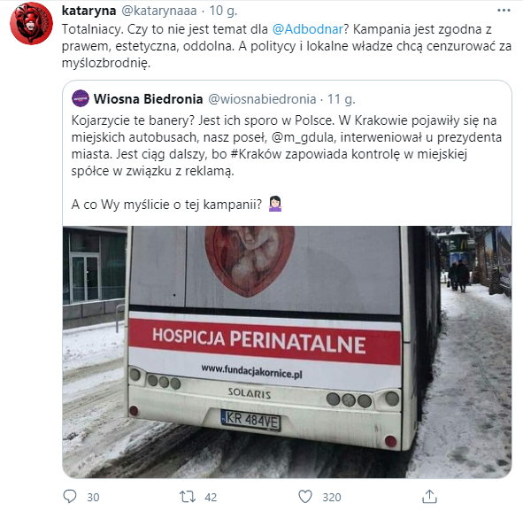Open the three-dot more options menu
This screenshot has height=511, width=523.
[x=504, y=11]
